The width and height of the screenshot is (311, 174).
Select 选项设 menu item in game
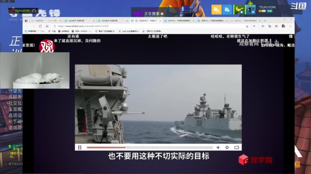[16, 115]
